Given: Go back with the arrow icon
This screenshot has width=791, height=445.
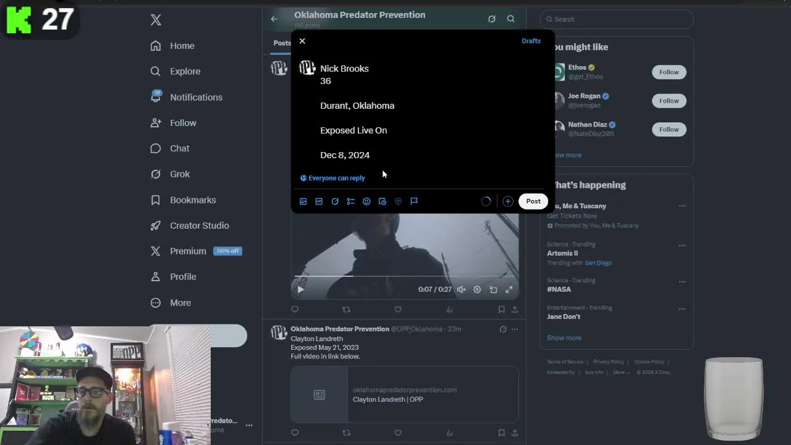Looking at the screenshot, I should (x=274, y=19).
